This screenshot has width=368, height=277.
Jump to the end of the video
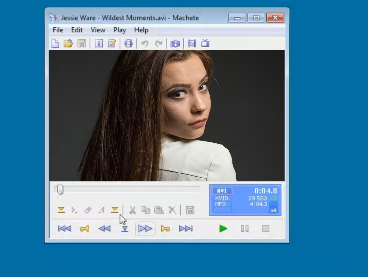pos(186,229)
